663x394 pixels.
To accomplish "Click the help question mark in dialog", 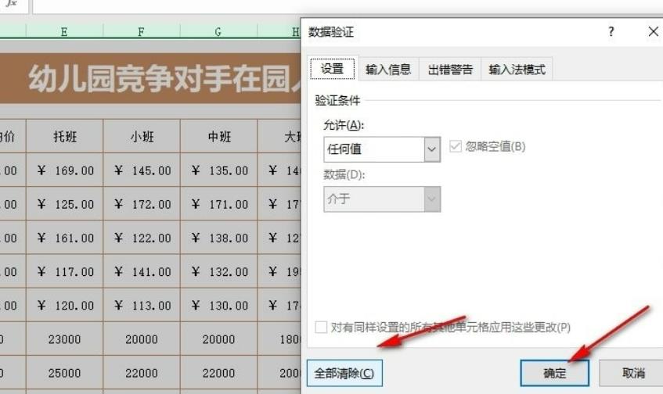I will tap(611, 32).
